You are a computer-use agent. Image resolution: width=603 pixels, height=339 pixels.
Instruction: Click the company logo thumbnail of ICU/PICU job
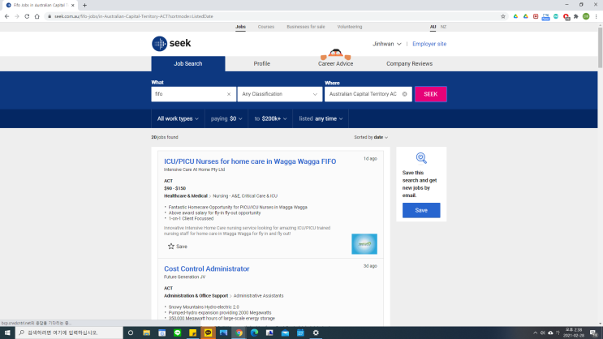[x=364, y=244]
